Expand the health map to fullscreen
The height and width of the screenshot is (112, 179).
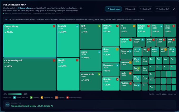(x=174, y=9)
